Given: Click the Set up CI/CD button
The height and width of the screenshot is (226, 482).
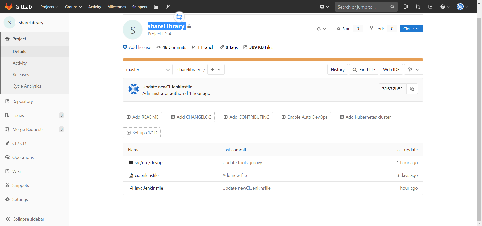Looking at the screenshot, I should click(x=142, y=133).
